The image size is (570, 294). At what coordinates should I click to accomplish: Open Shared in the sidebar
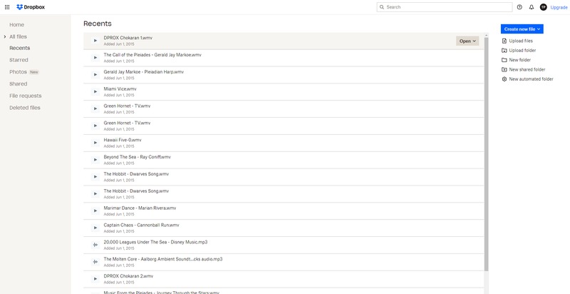[19, 83]
